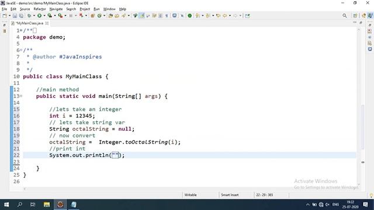Screen dimensions: 374x210
Task: Open the File menu
Action: point(4,9)
